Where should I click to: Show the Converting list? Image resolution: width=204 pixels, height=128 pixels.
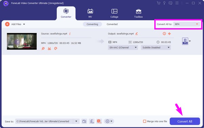[92, 24]
